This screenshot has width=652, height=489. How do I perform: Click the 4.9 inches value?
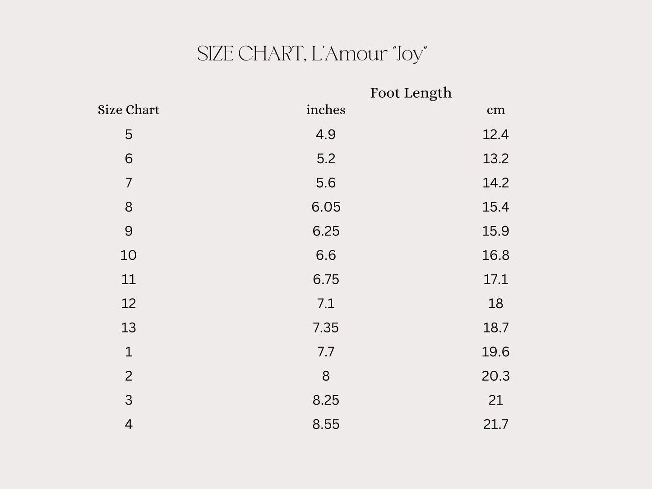click(x=326, y=134)
